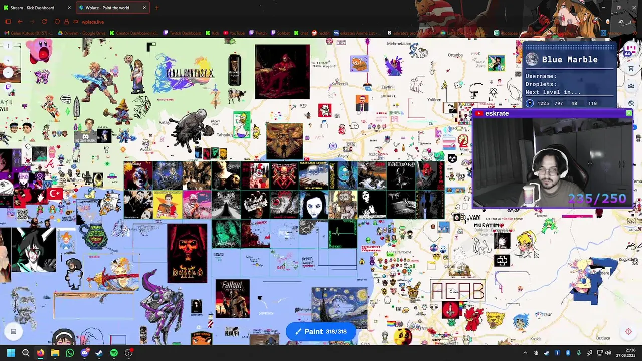Open the volume control in system tray

tap(608, 353)
